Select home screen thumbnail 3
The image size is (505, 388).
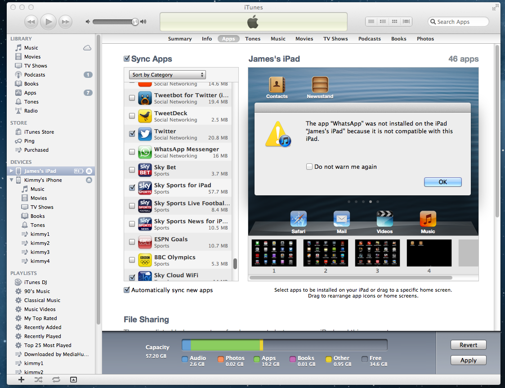click(377, 253)
